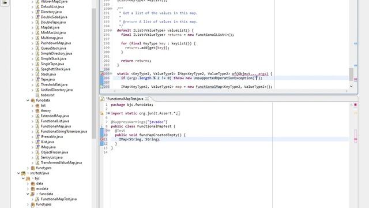This screenshot has width=369, height=208.
Task: Click FunctionalStringTokenizer.java file icon
Action: point(37,131)
